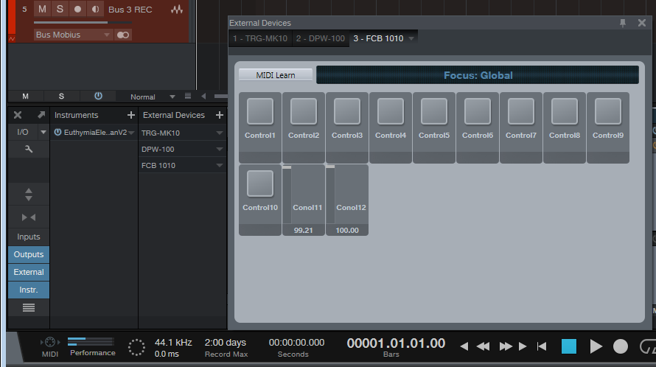
Task: Click the up/down size arrows icon
Action: [x=29, y=195]
